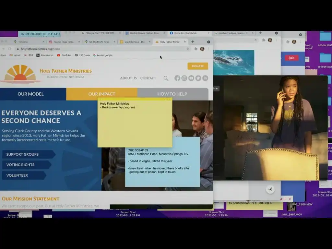
Task: Open the OUR IMPACT section
Action: (x=101, y=94)
